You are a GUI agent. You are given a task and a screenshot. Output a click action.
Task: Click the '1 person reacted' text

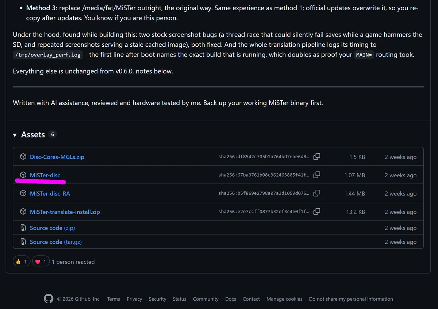coord(73,262)
